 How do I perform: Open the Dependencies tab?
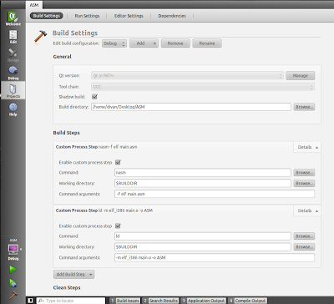pyautogui.click(x=172, y=16)
